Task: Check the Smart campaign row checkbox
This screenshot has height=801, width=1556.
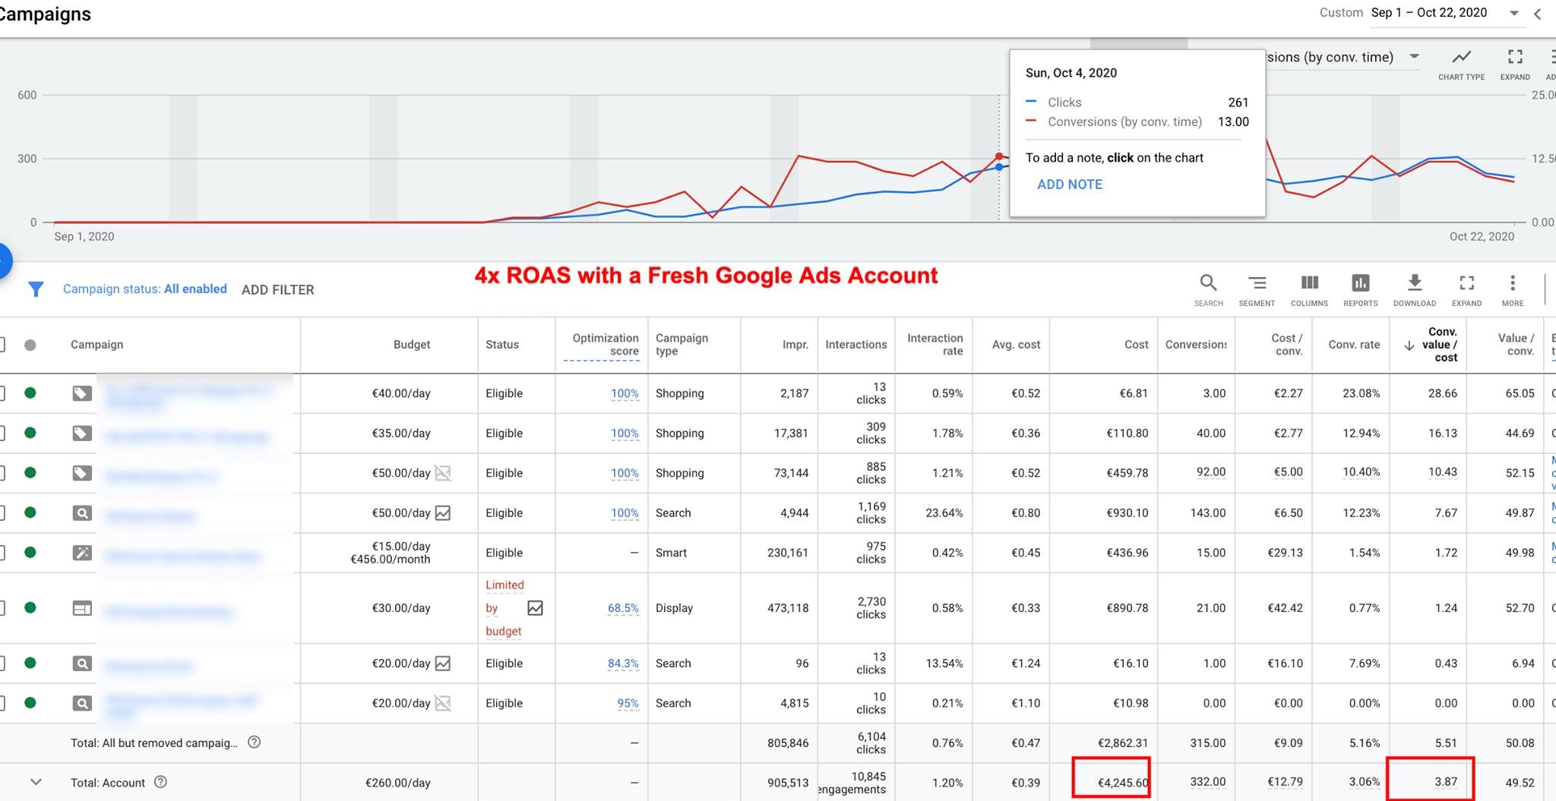Action: tap(2, 553)
